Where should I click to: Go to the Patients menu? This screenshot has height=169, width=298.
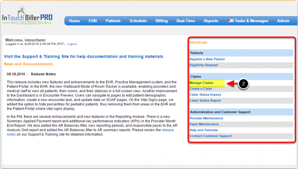click(x=113, y=21)
